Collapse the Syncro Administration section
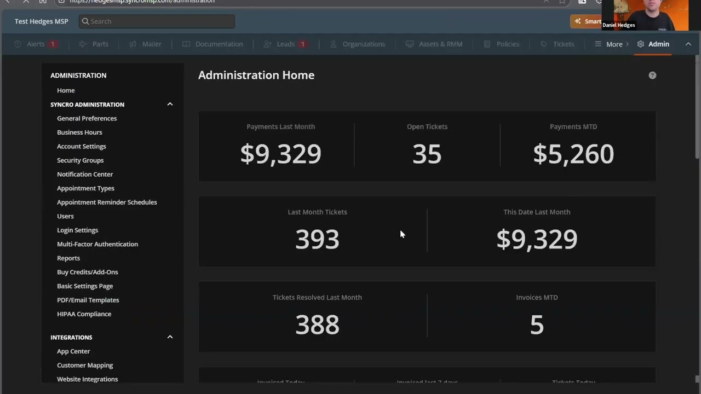 (170, 104)
